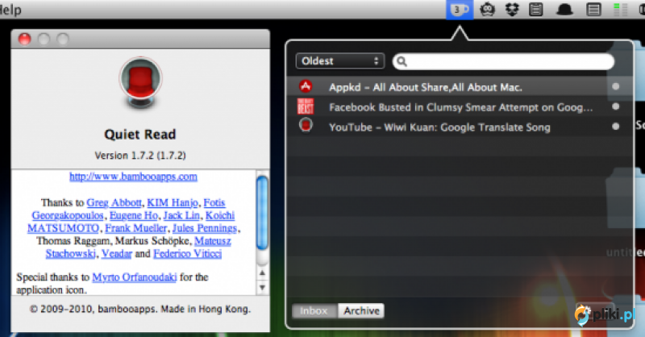Open the Veadar link
Screen dimensions: 645x337
[x=117, y=253]
